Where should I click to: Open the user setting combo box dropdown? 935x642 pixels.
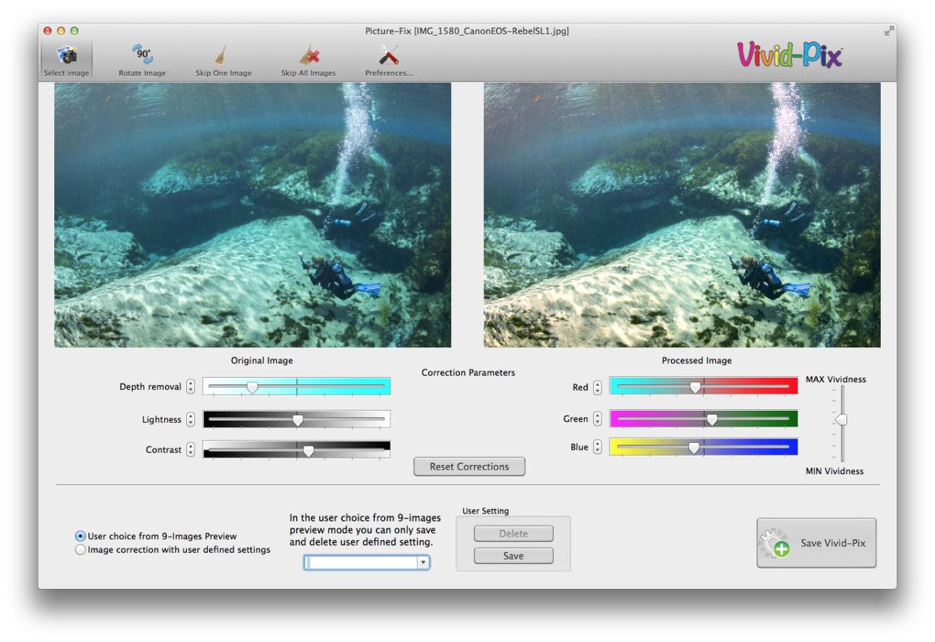423,563
